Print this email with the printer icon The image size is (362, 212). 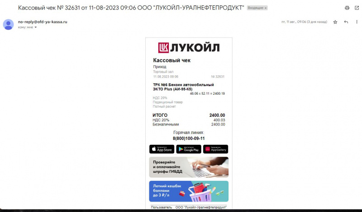tap(347, 8)
